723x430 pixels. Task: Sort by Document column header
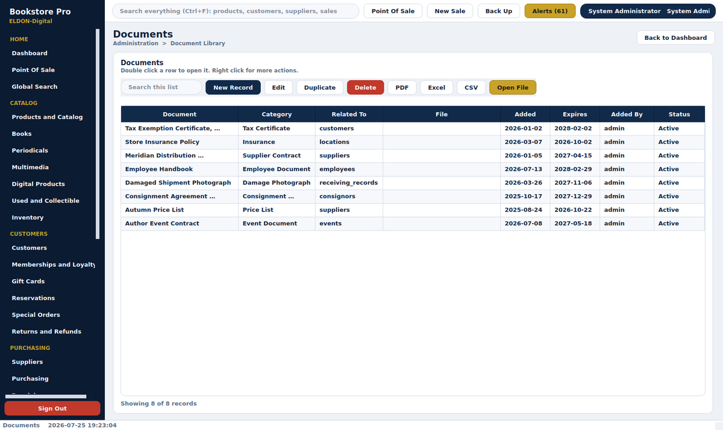pos(180,114)
